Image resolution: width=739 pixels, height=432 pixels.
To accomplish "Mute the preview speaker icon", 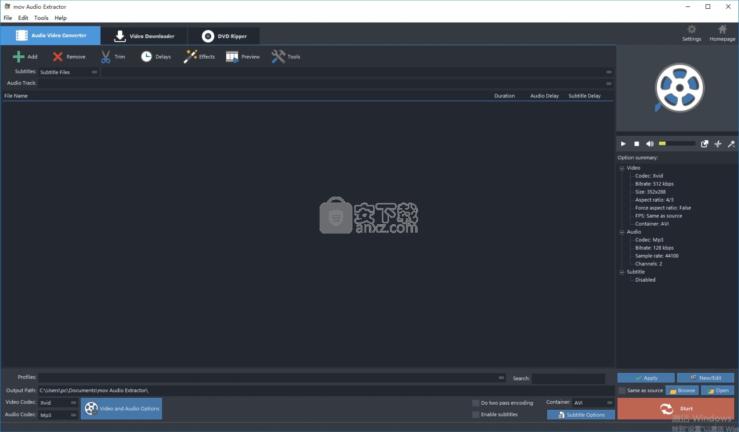I will (650, 144).
